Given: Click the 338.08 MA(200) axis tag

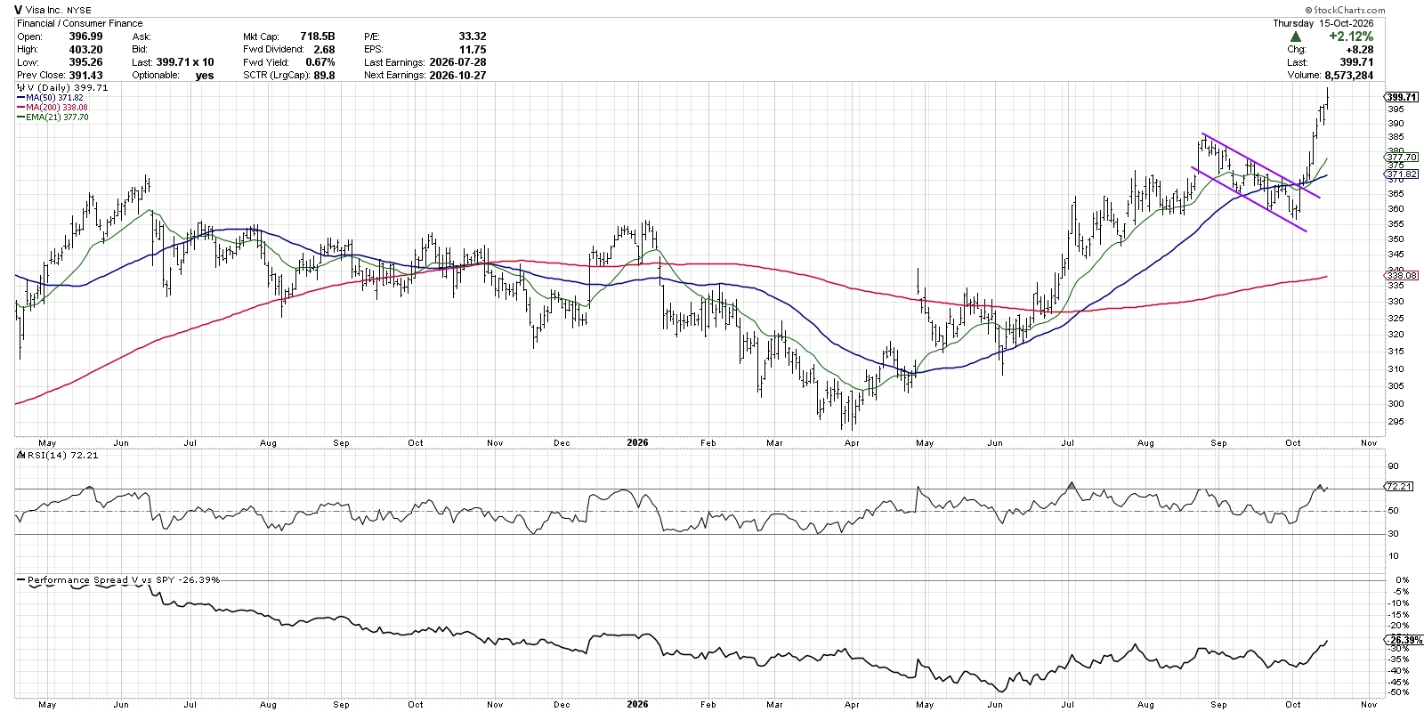Looking at the screenshot, I should coord(1402,276).
